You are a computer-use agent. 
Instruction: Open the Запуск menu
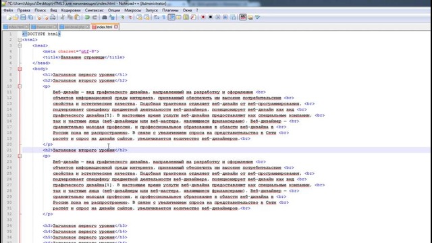[152, 10]
